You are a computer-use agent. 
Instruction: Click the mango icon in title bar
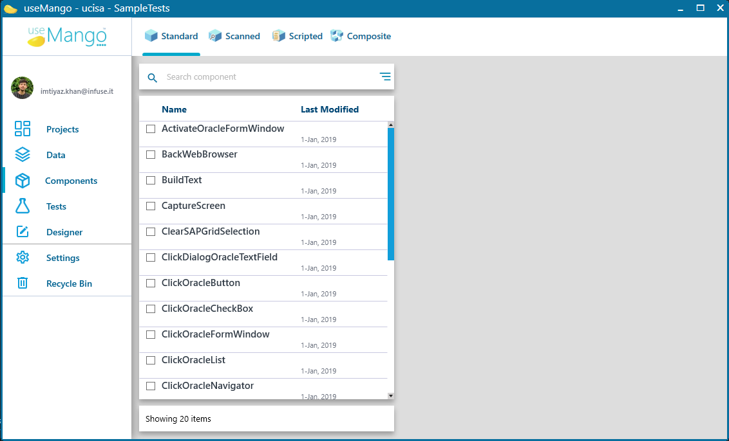coord(10,8)
